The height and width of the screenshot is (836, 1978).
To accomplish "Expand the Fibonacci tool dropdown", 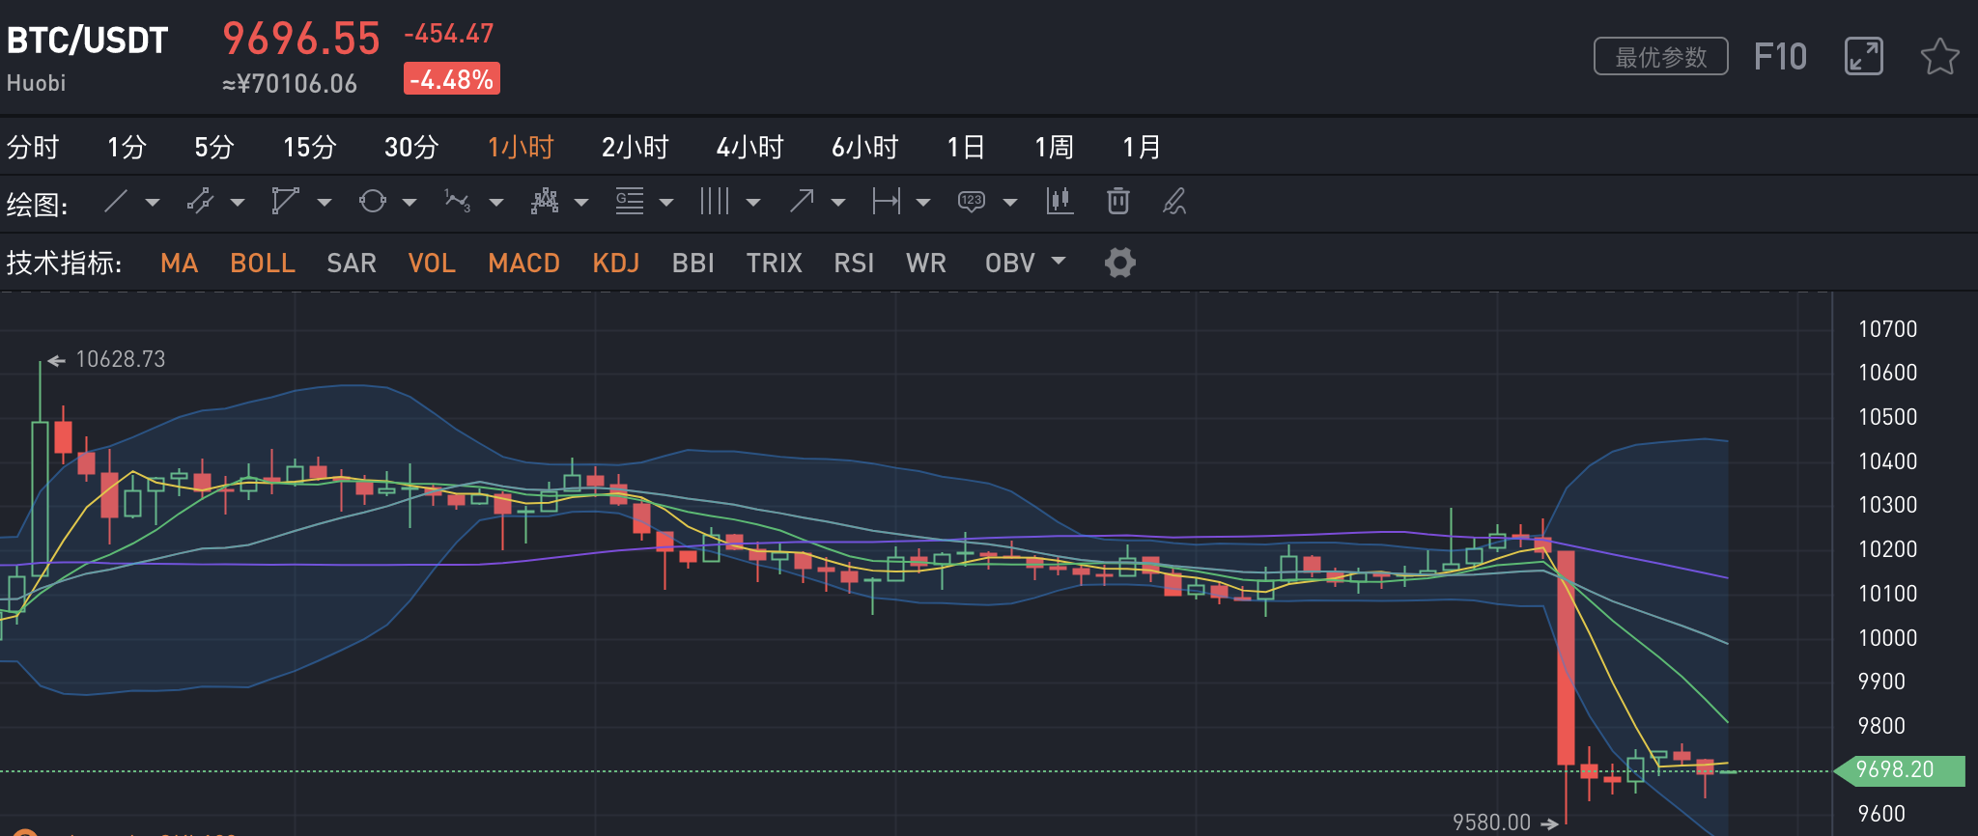I will pyautogui.click(x=666, y=203).
